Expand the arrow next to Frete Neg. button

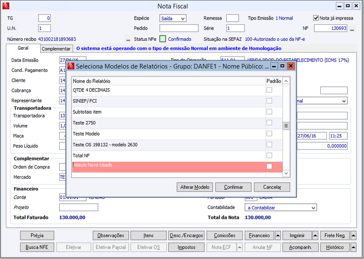[353, 236]
